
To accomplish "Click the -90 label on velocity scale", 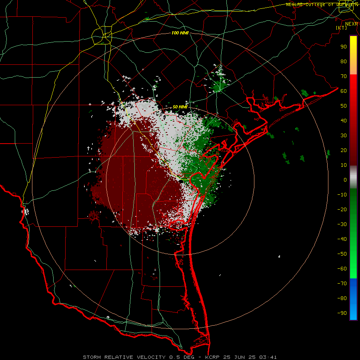I will click(x=342, y=313).
